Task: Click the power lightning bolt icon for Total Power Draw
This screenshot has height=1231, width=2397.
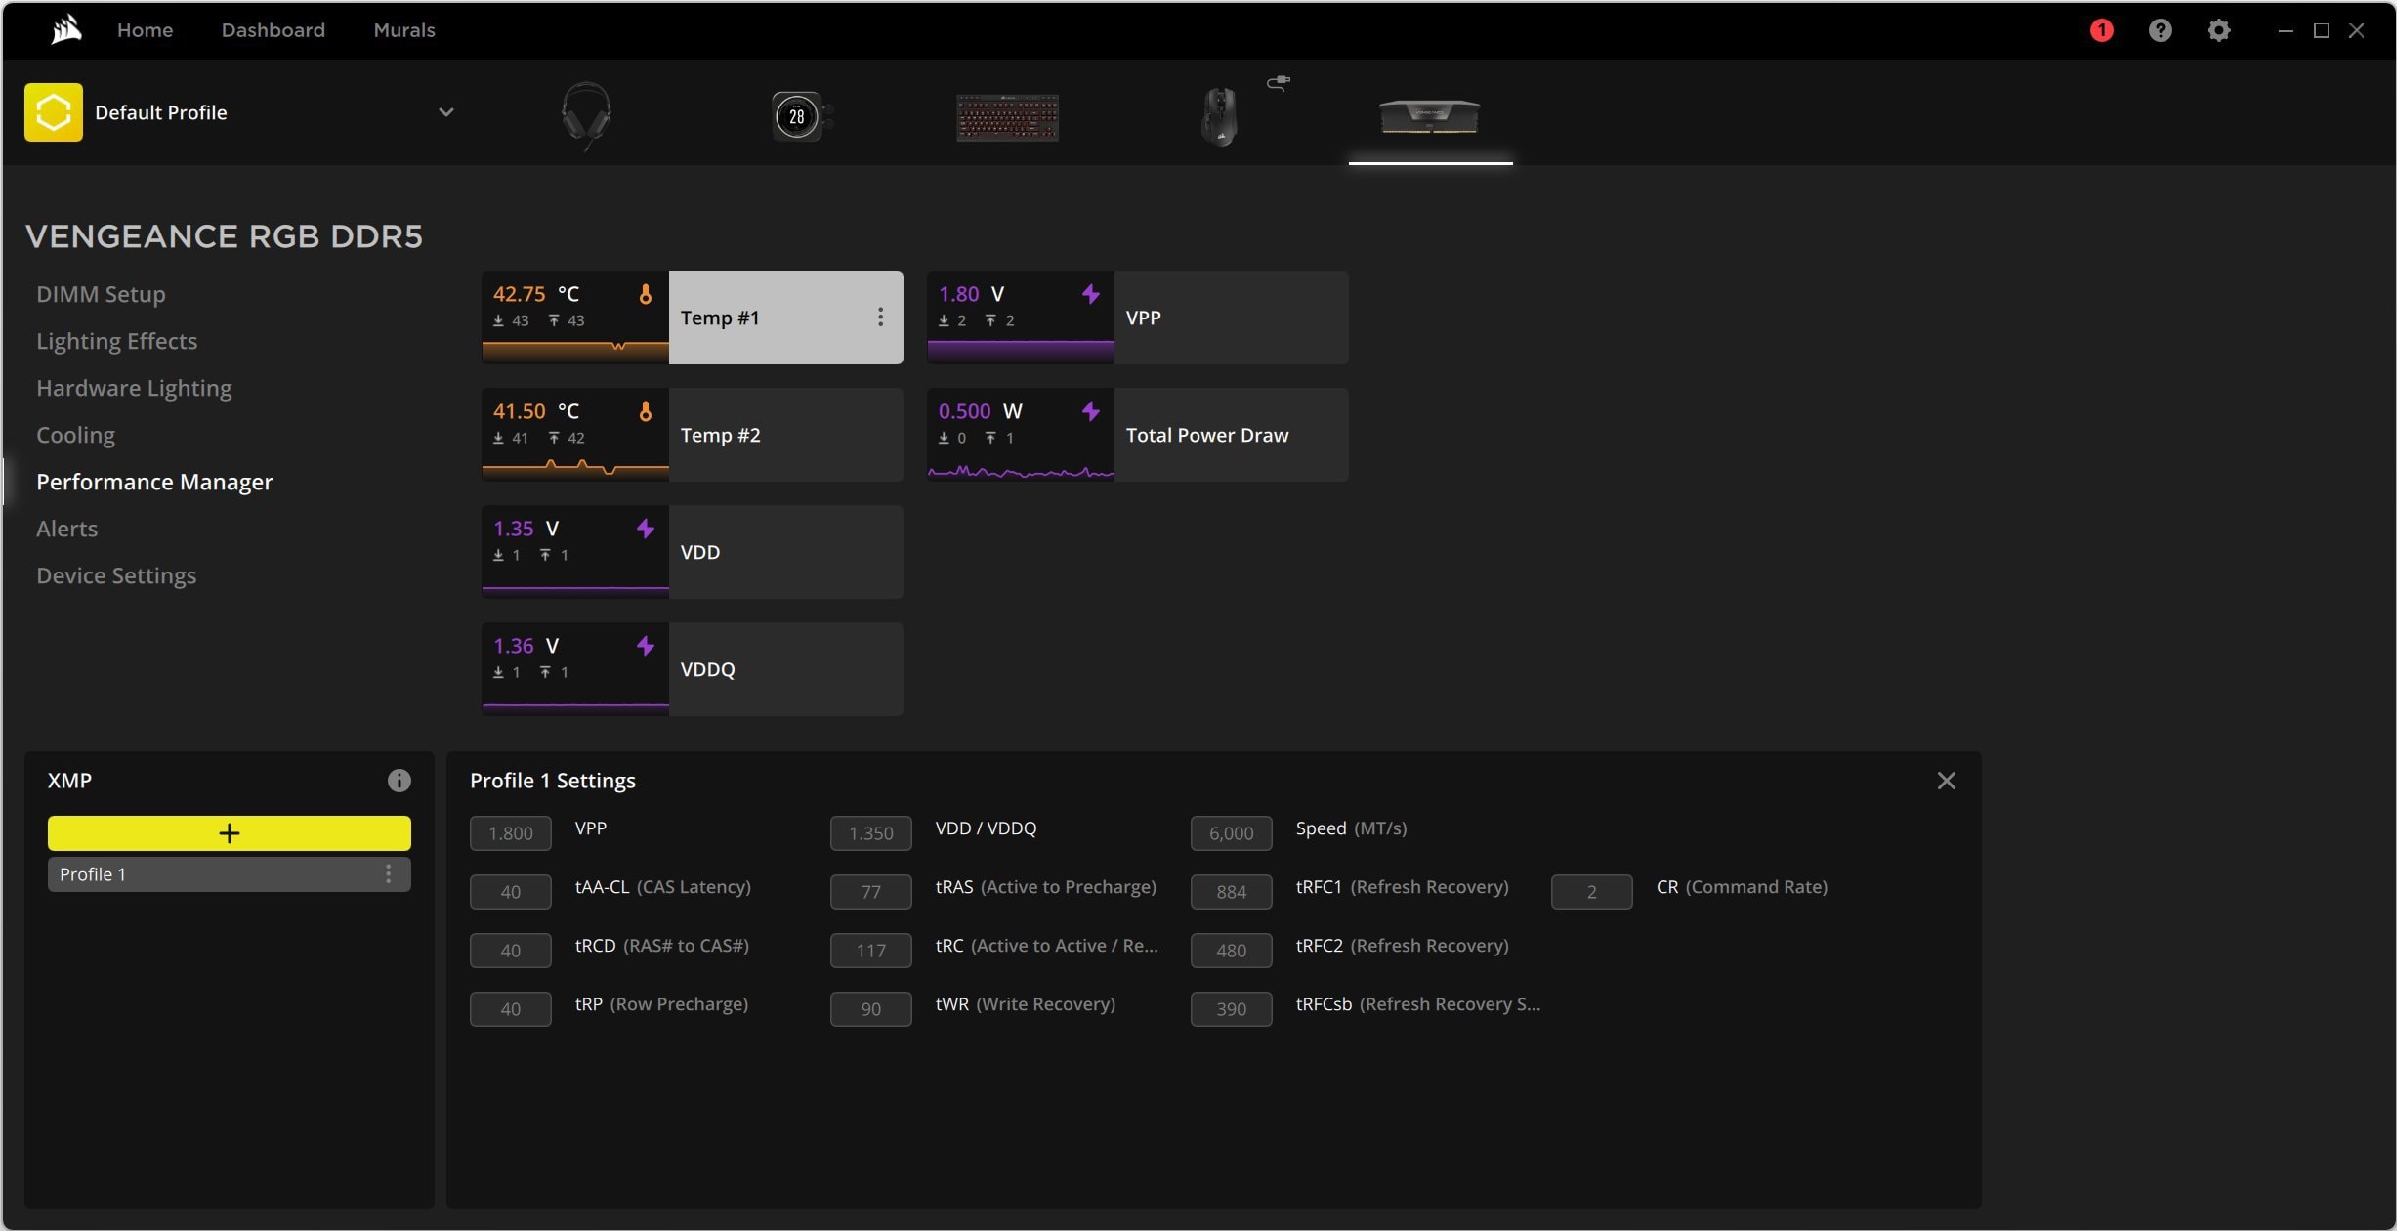Action: 1089,411
